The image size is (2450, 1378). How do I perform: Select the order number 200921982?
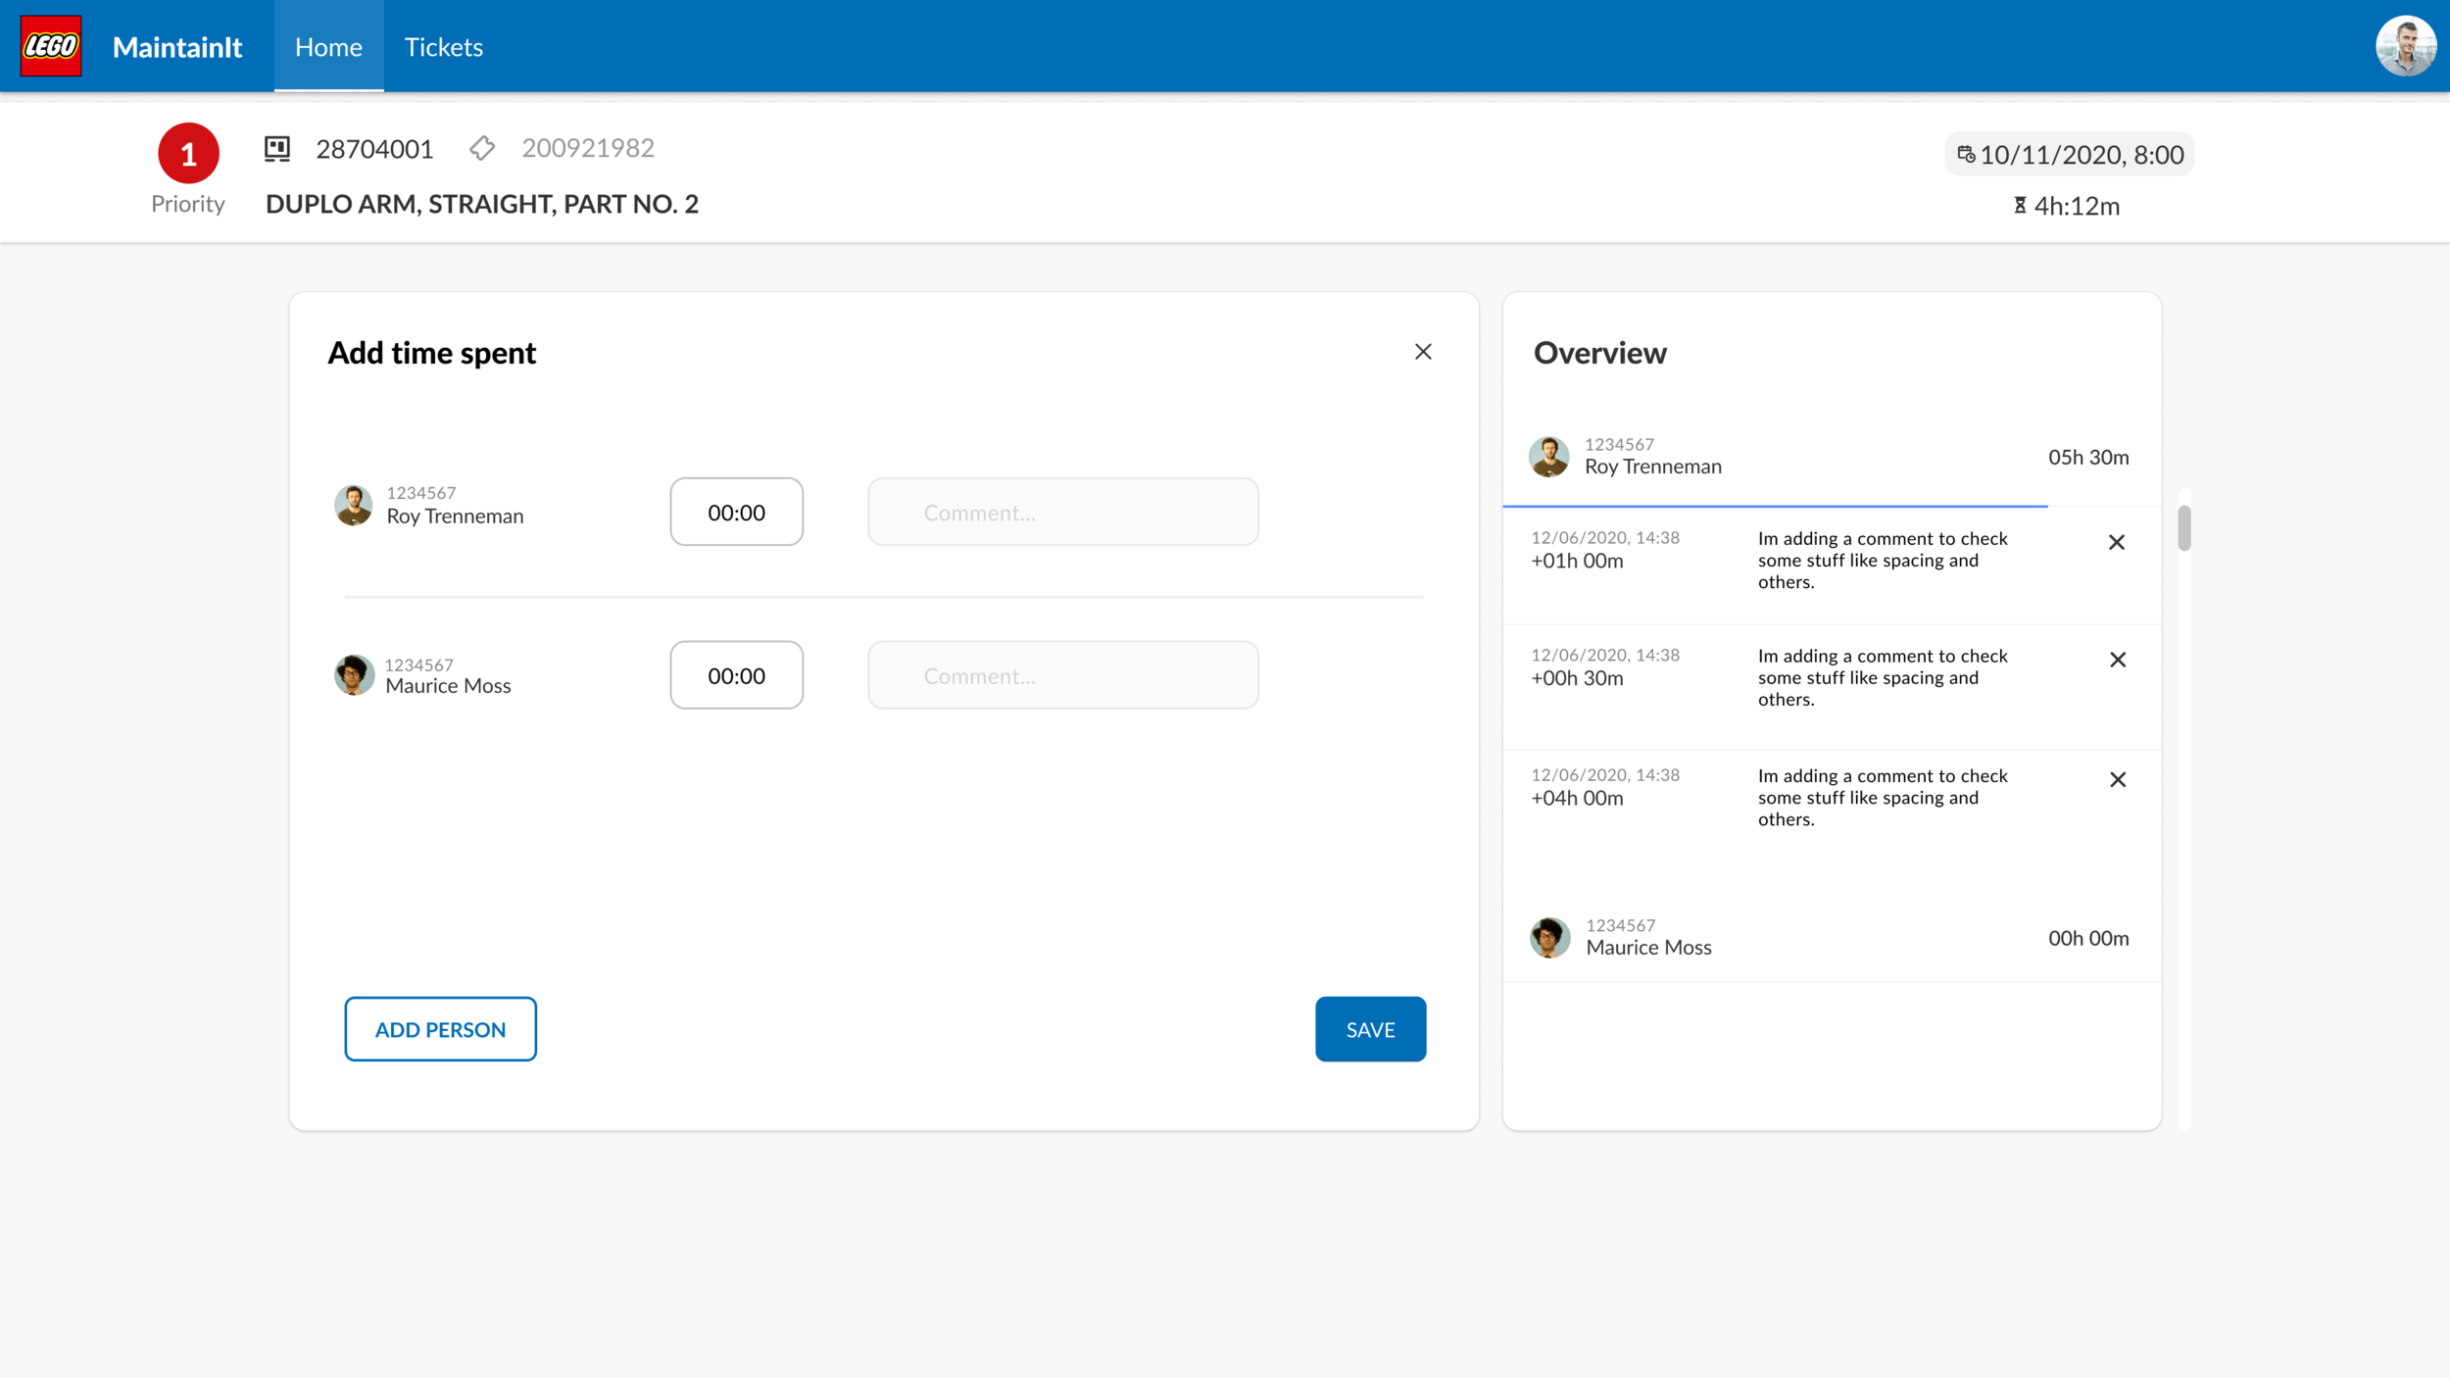click(x=588, y=148)
